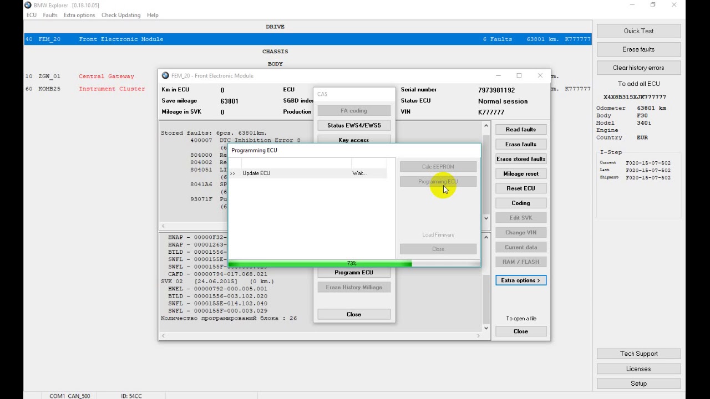Viewport: 710px width, 399px height.
Task: Click Clear history errors
Action: click(638, 68)
